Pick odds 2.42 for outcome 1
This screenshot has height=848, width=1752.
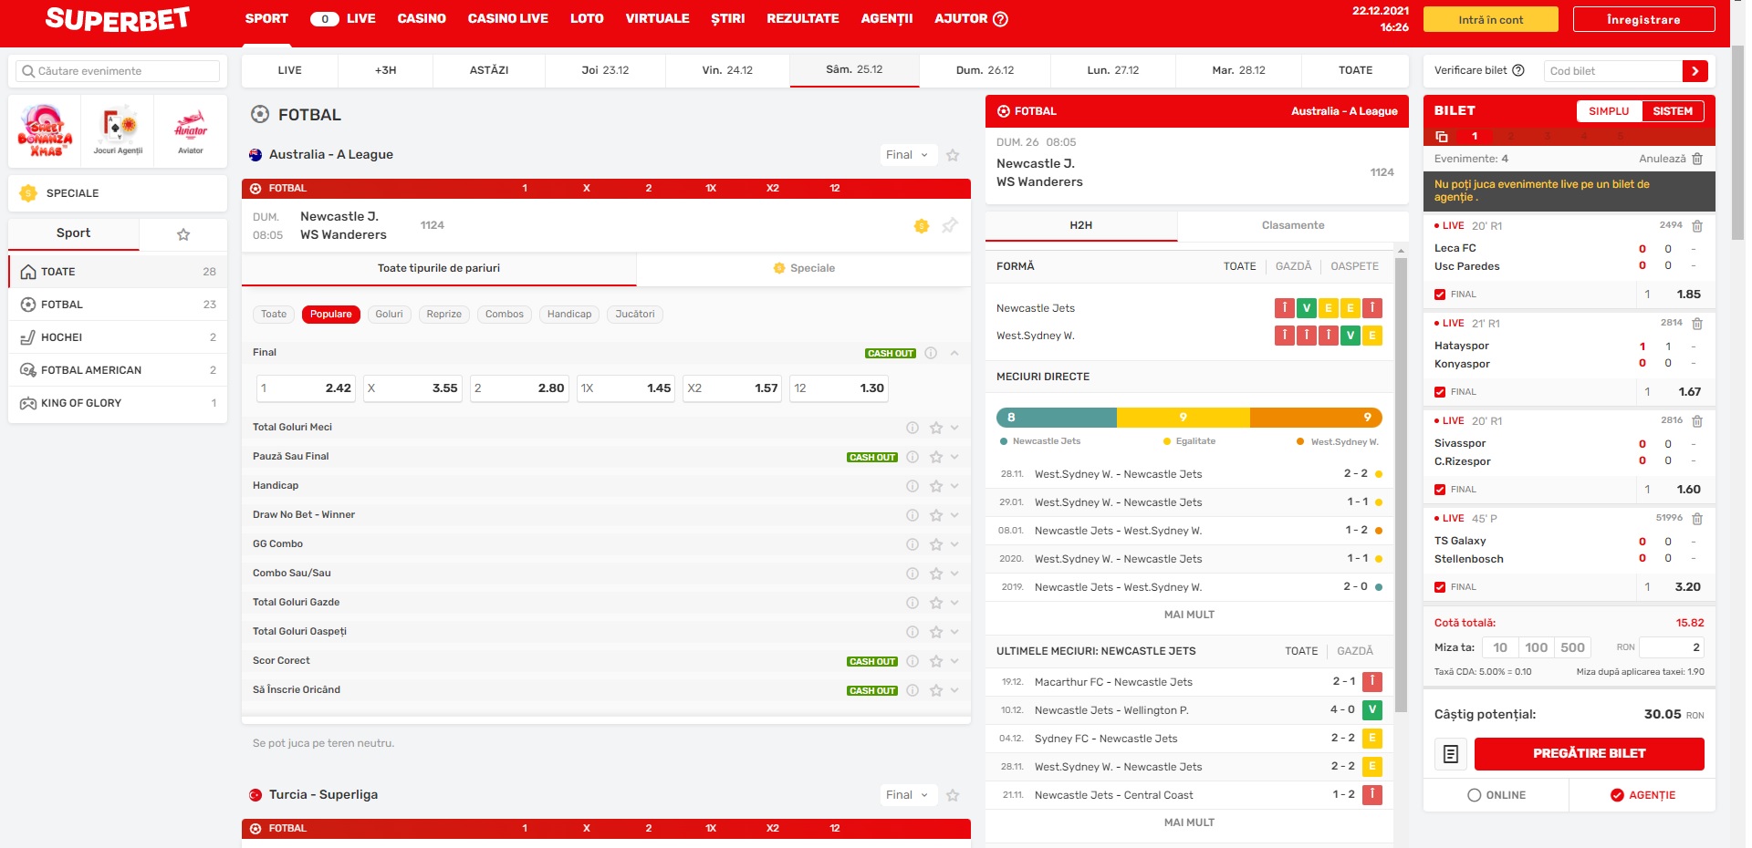[307, 388]
